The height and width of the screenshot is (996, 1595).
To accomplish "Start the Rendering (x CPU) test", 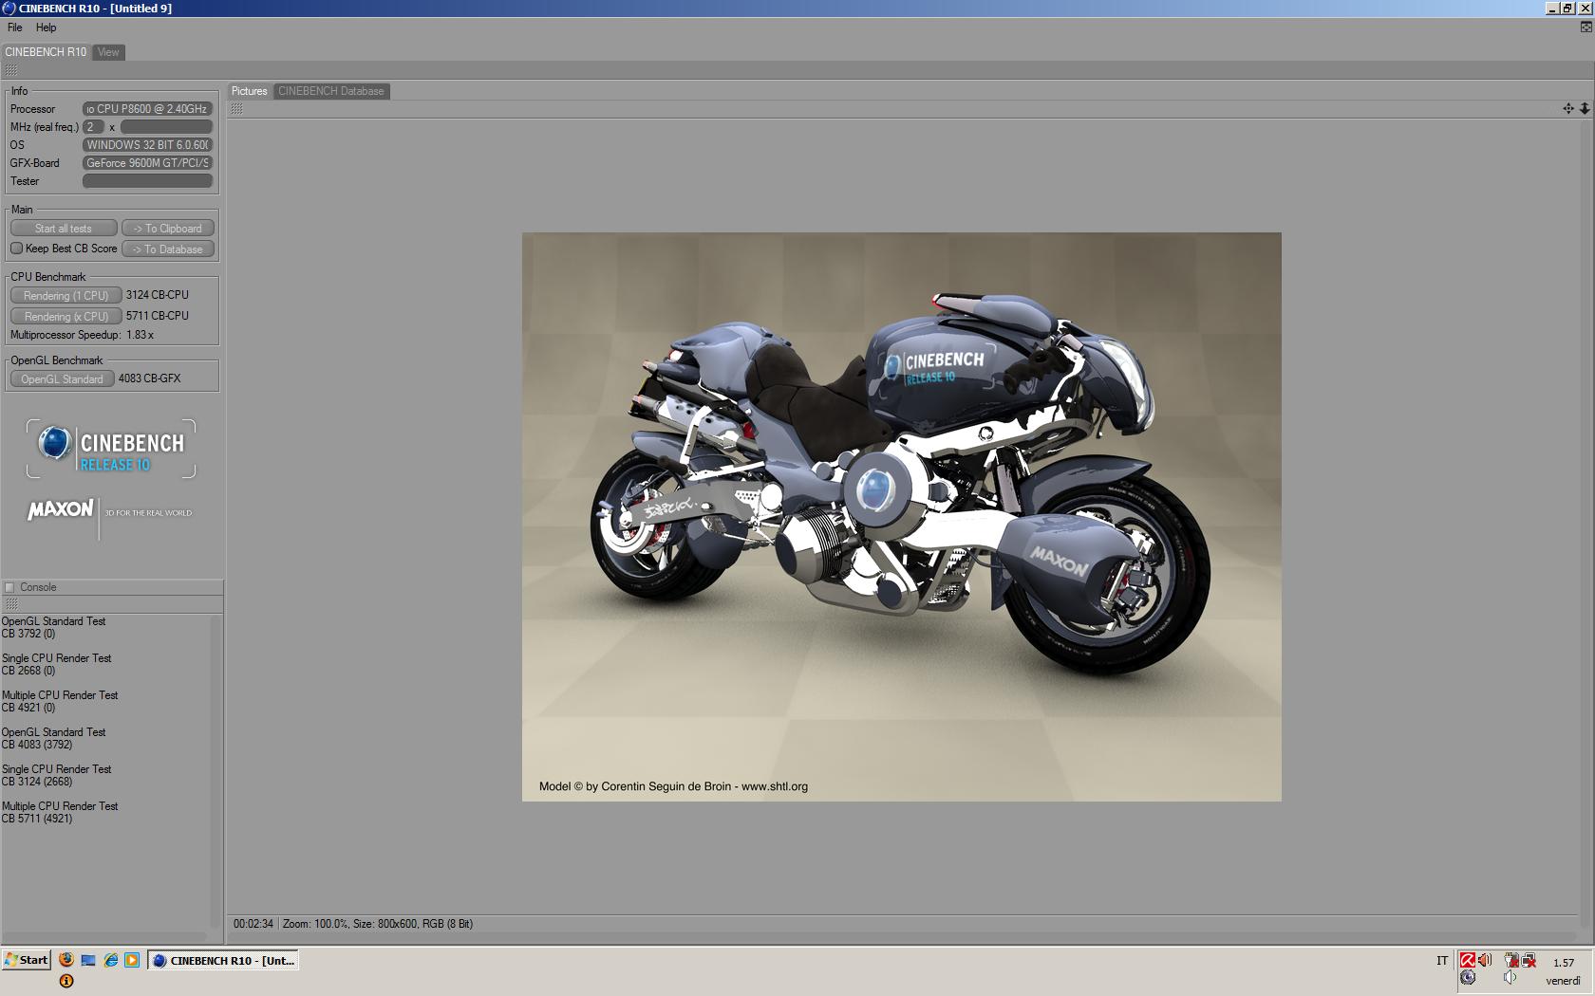I will (x=66, y=317).
